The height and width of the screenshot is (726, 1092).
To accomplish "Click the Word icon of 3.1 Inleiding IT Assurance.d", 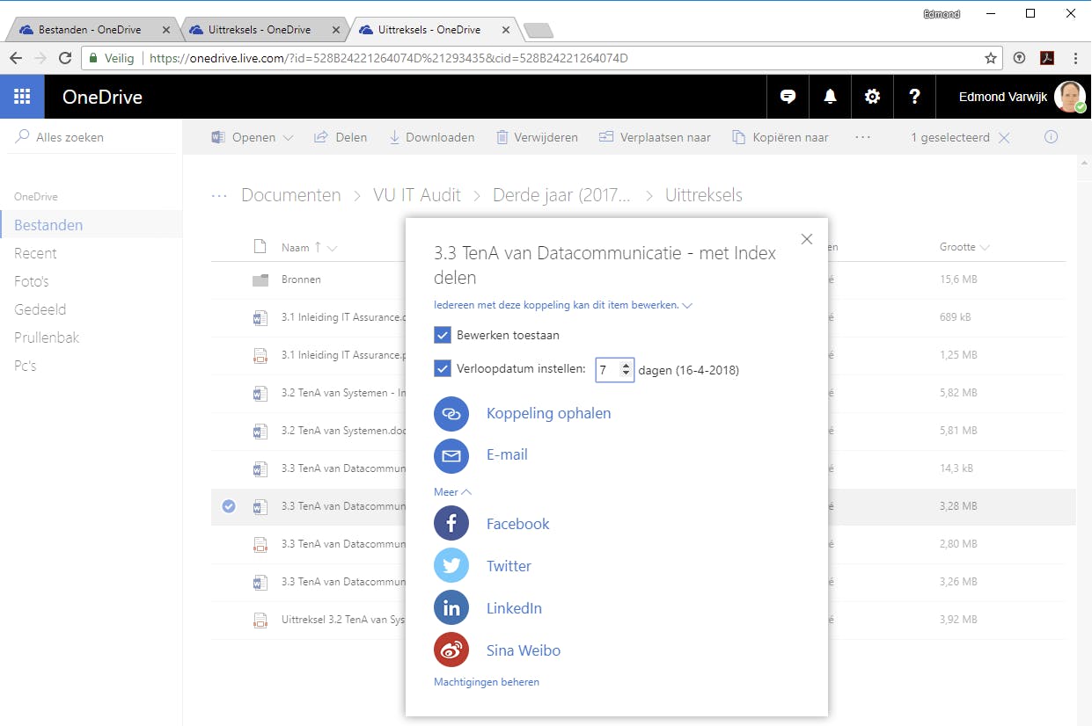I will point(260,317).
